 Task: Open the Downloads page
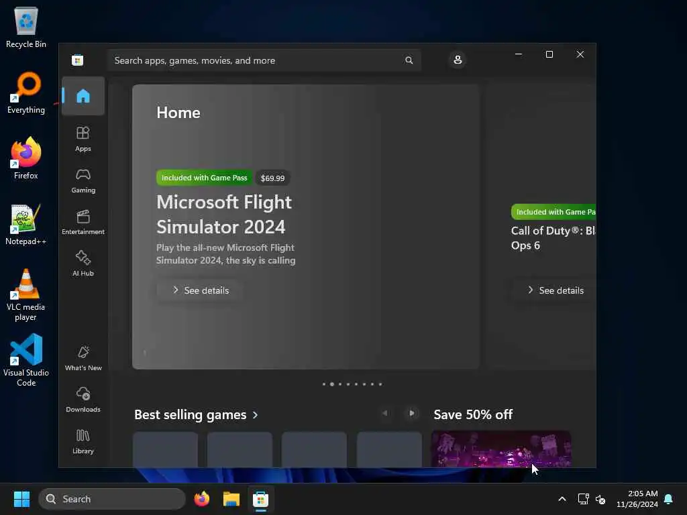pyautogui.click(x=83, y=400)
